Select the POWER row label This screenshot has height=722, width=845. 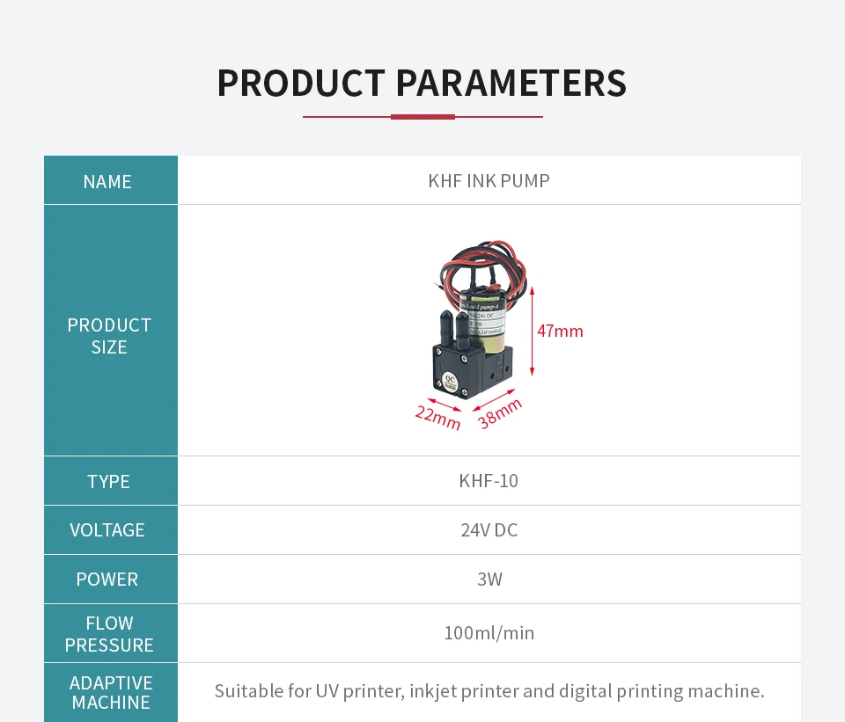[107, 579]
